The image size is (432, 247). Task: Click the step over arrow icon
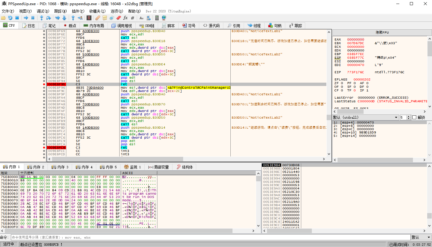point(49,18)
